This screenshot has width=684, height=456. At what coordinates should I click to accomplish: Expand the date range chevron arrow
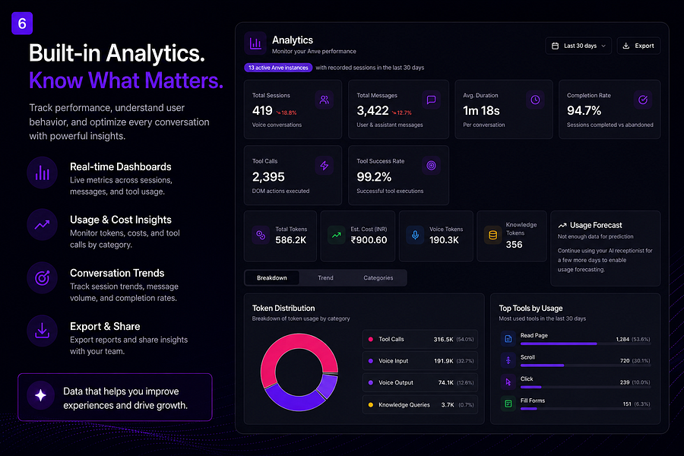(603, 46)
